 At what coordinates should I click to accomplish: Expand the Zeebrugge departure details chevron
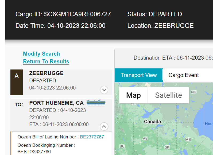[104, 90]
